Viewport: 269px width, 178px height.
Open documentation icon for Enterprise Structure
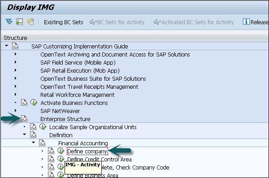(x=24, y=119)
